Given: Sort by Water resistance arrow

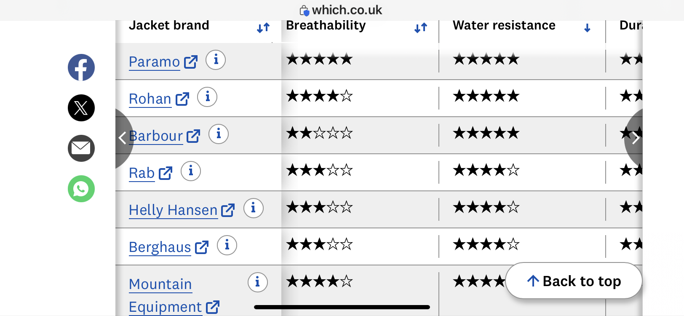Looking at the screenshot, I should pos(587,28).
